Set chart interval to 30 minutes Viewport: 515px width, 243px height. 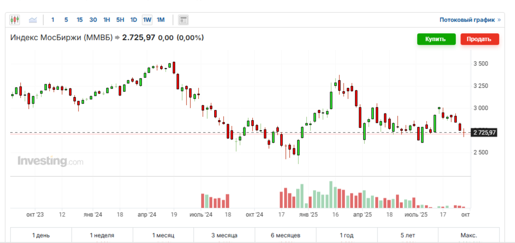coord(93,20)
